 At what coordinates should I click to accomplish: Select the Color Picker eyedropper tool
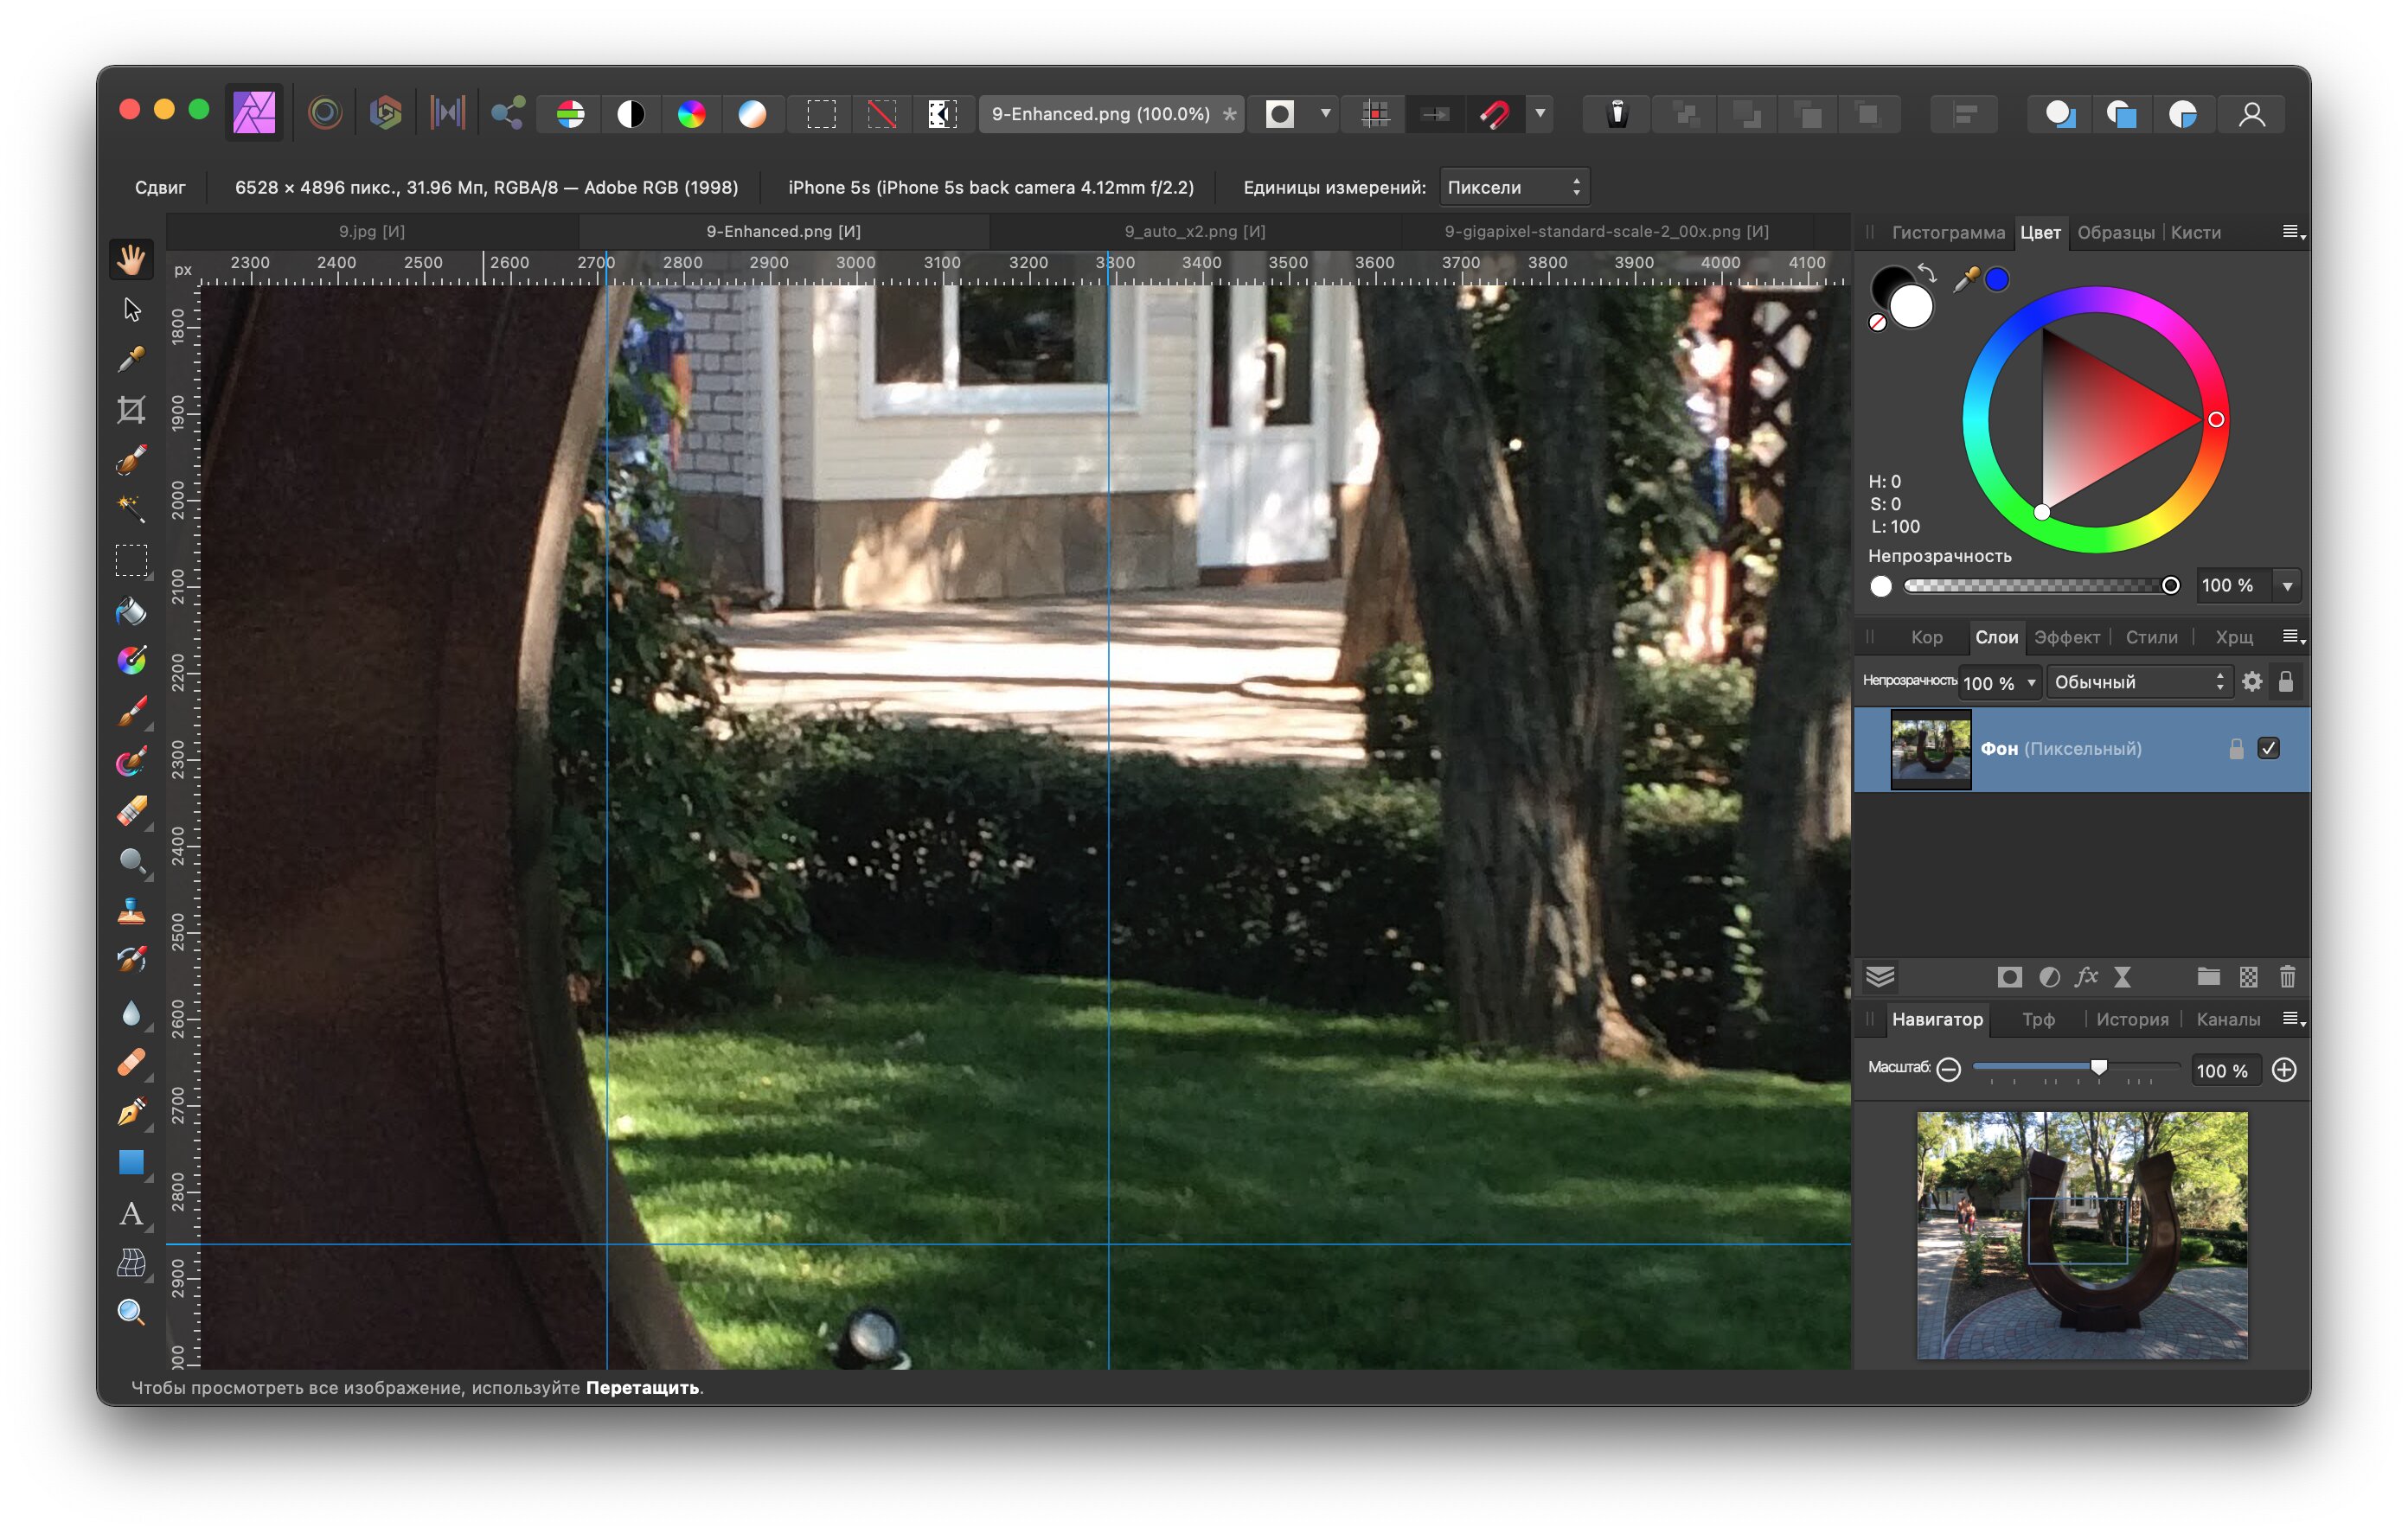pyautogui.click(x=131, y=360)
